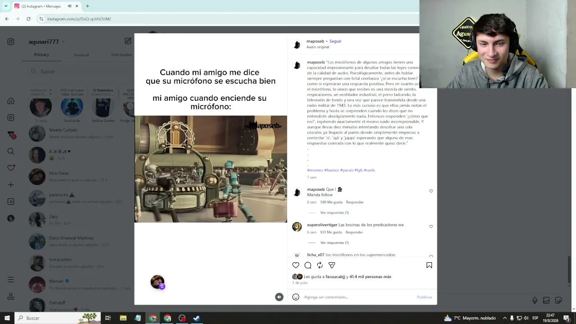
Task: Open Search from the Instagram sidebar
Action: pos(11,151)
